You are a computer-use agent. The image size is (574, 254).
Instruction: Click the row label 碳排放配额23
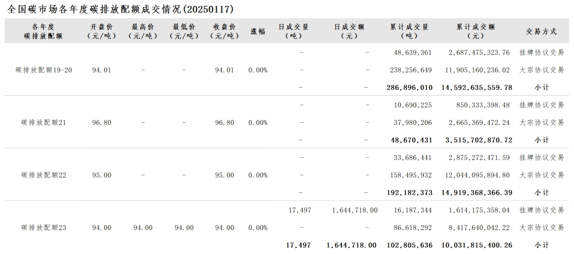click(x=44, y=228)
